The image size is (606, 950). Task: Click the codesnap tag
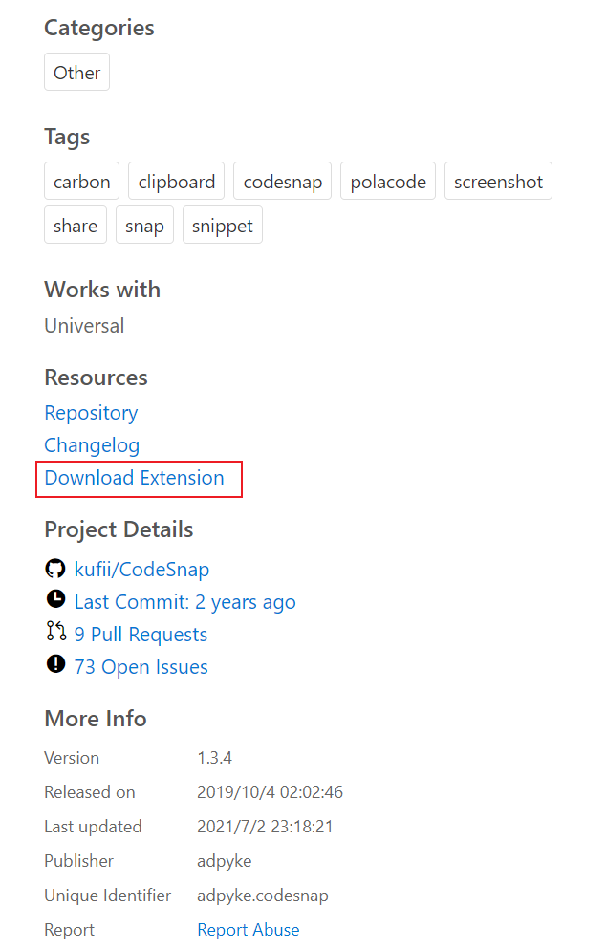(282, 182)
